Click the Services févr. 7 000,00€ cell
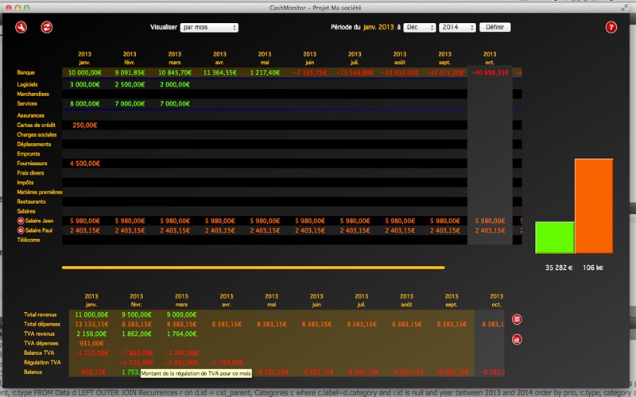This screenshot has width=636, height=397. pos(130,104)
